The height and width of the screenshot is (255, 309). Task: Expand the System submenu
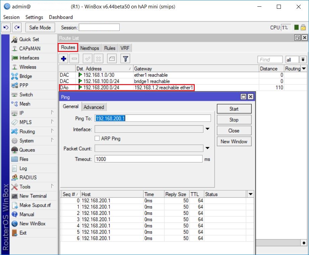point(52,140)
